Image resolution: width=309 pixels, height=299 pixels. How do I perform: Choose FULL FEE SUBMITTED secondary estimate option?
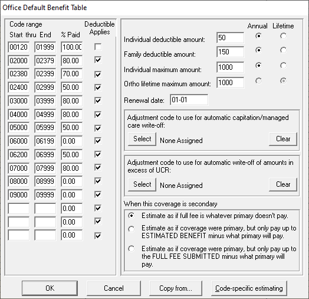click(132, 249)
